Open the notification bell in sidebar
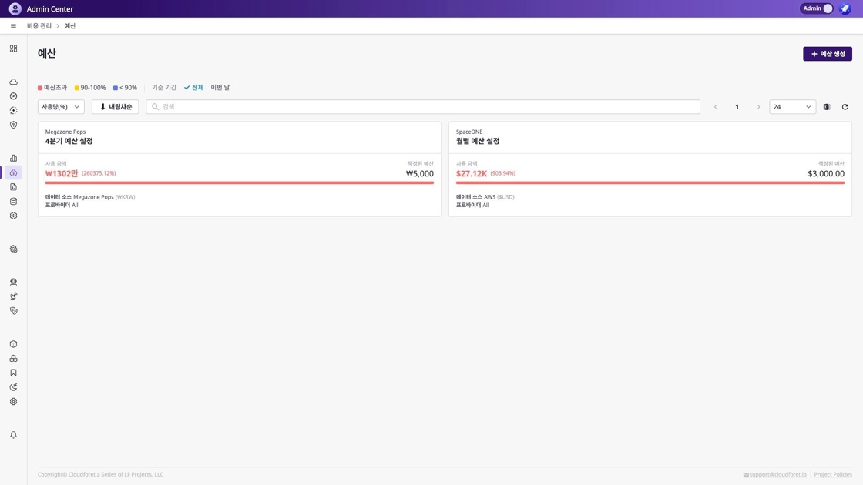The height and width of the screenshot is (485, 863). 13,435
